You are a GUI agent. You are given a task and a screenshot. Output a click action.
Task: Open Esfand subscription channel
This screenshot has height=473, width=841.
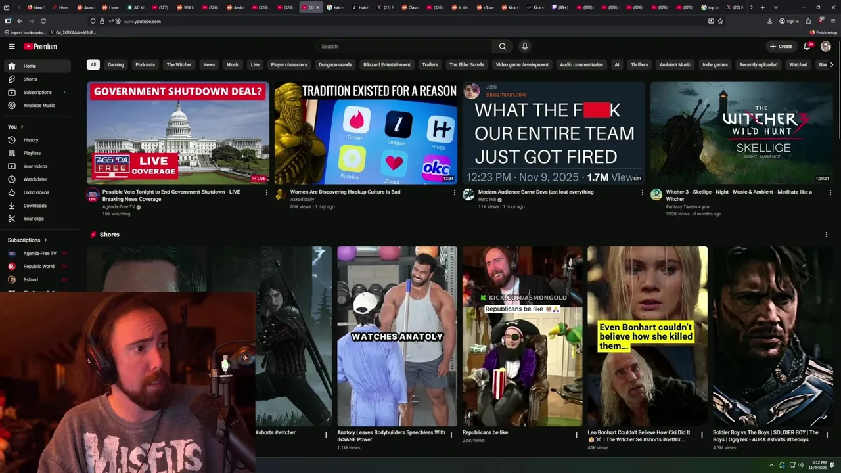(x=37, y=280)
